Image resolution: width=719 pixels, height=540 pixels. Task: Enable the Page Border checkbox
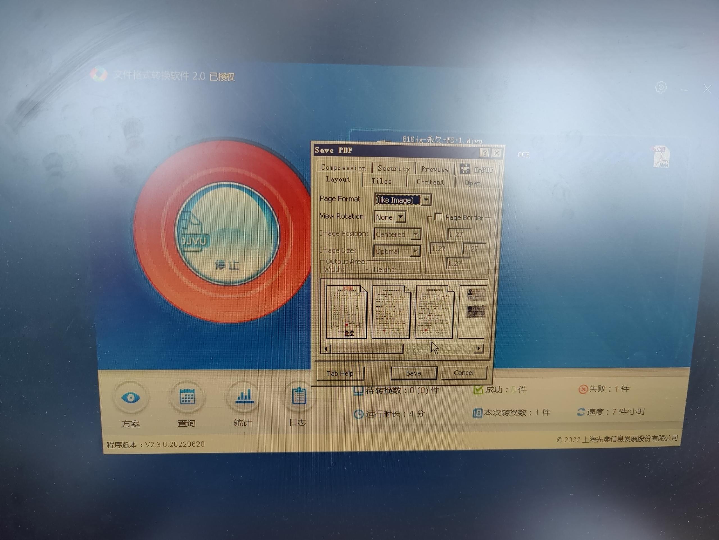(438, 217)
